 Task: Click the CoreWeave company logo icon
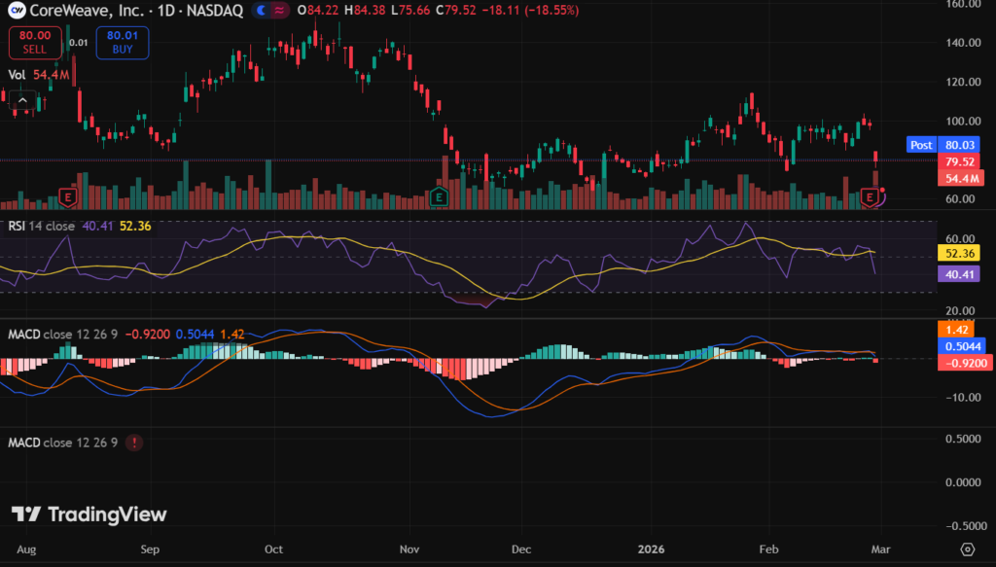pos(18,11)
